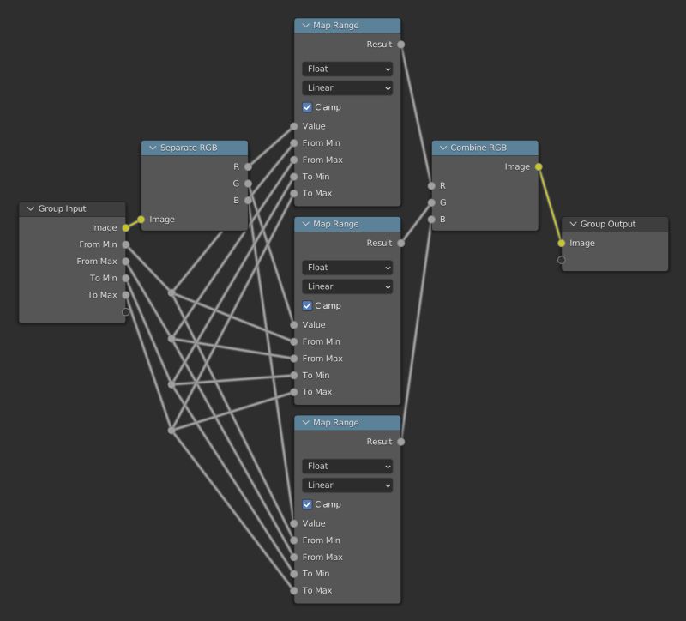Open the Float data type dropdown on top Map Range

346,69
